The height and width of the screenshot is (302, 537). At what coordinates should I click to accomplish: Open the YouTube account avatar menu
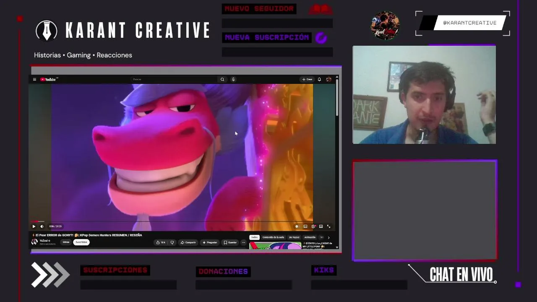(x=328, y=79)
